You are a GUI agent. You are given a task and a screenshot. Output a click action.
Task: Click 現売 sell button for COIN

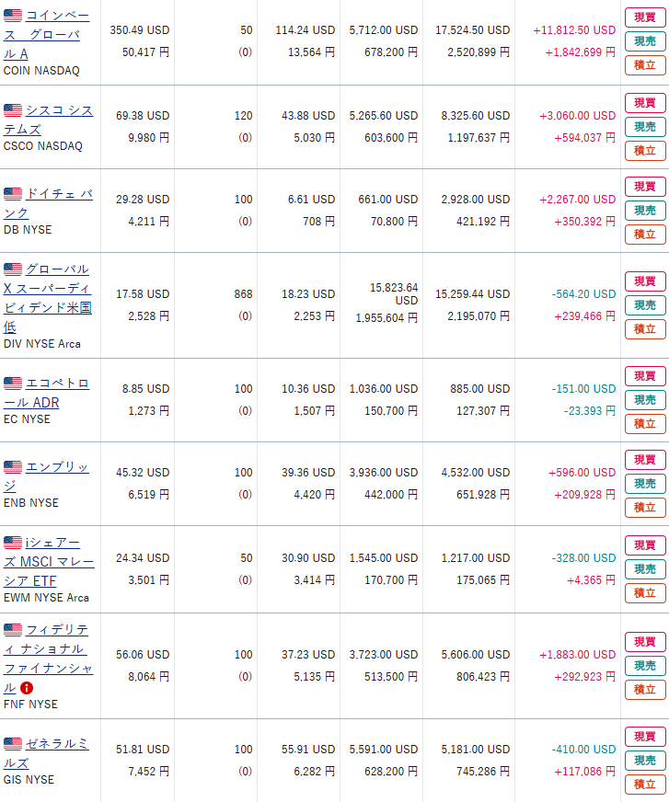point(645,41)
